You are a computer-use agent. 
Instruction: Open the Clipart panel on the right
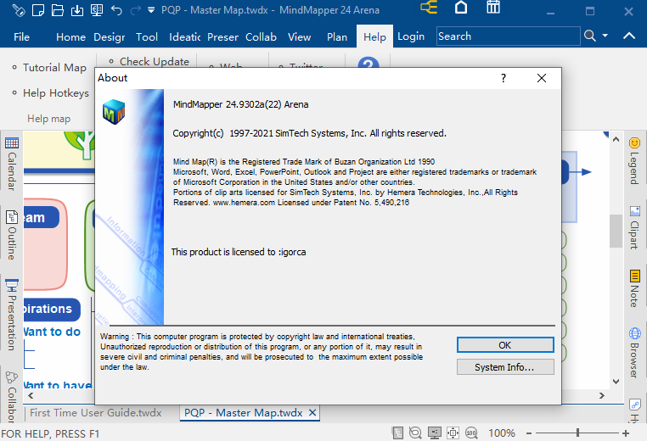click(634, 227)
